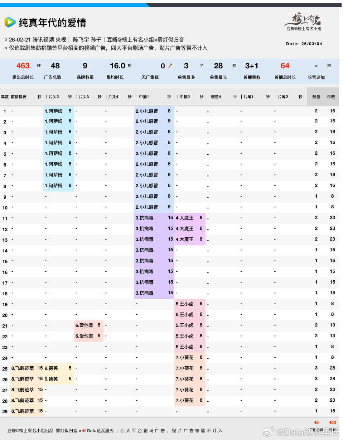Click the red 463 total at bottom right
This screenshot has height=440, width=343.
[x=332, y=422]
